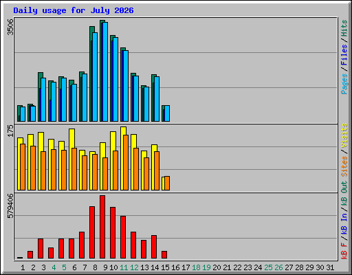Click the 'Hits' legend label
Viewport: 352px width, 275px height.
click(x=344, y=28)
